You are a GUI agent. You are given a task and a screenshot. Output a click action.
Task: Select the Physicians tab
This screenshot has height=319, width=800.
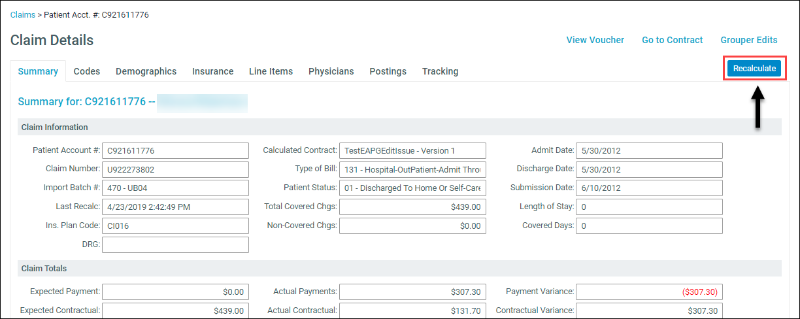[331, 71]
